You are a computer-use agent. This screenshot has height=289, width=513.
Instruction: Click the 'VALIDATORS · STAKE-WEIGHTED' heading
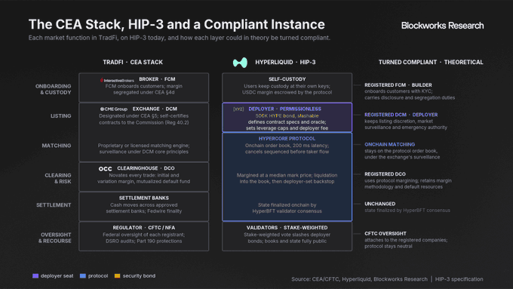tap(287, 228)
